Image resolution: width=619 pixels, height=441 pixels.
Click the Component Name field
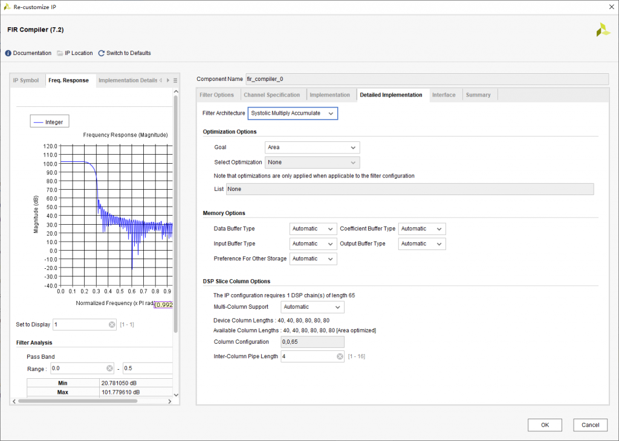(x=427, y=79)
